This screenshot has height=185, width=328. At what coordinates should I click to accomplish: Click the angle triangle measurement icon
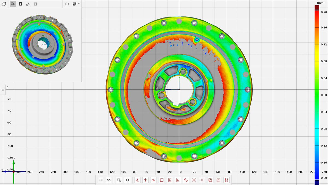point(178,180)
